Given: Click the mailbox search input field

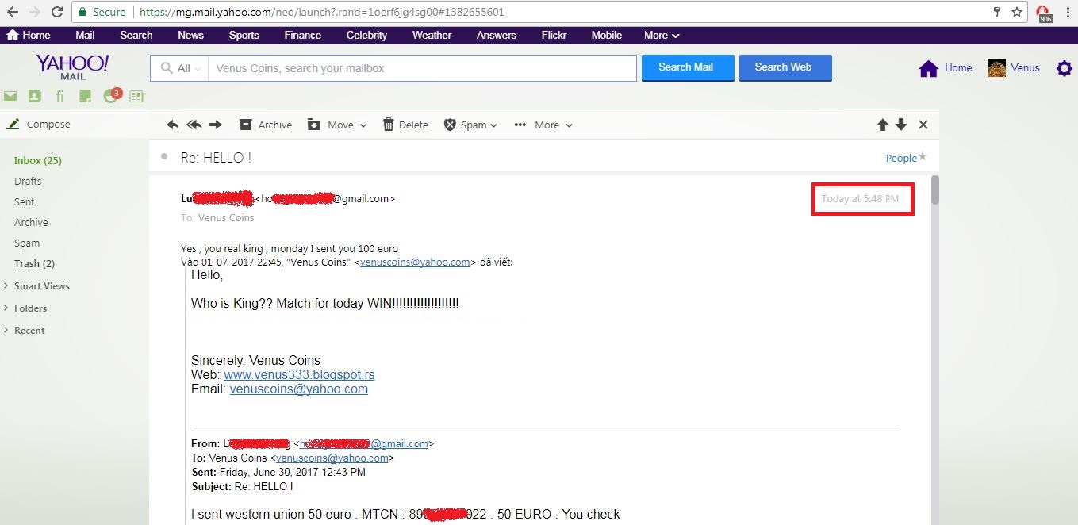Looking at the screenshot, I should 421,68.
